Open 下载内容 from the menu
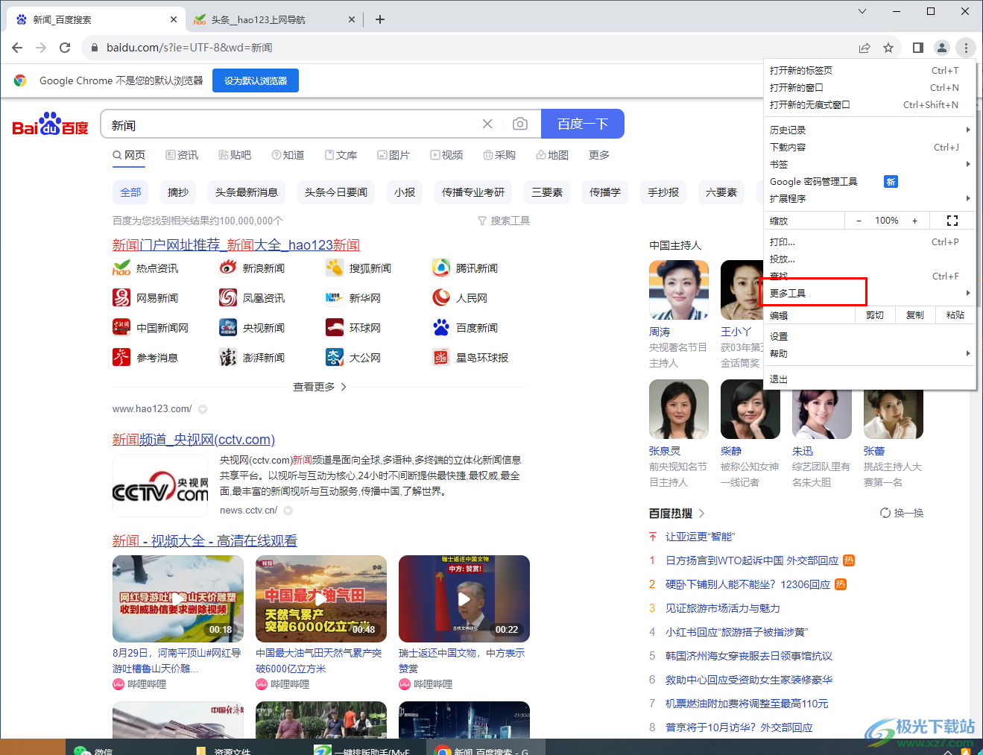The image size is (983, 755). [870, 147]
